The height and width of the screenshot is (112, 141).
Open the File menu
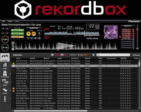pos(3,21)
